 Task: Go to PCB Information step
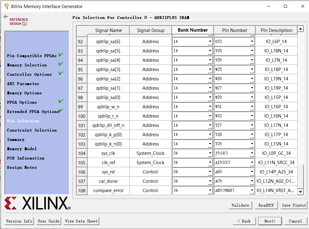click(26, 158)
